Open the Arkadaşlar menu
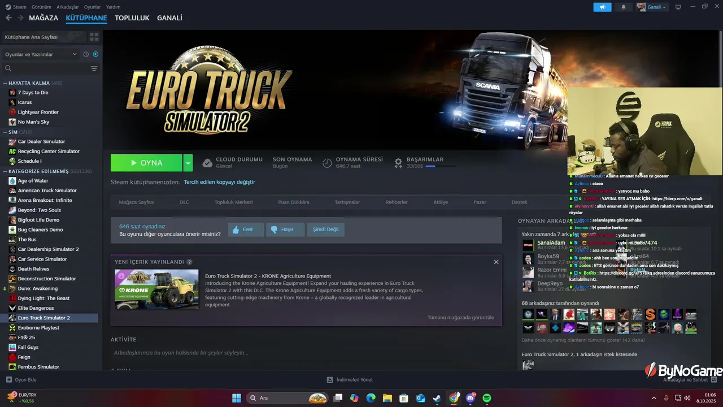Screen dimensions: 723x407 (68, 7)
